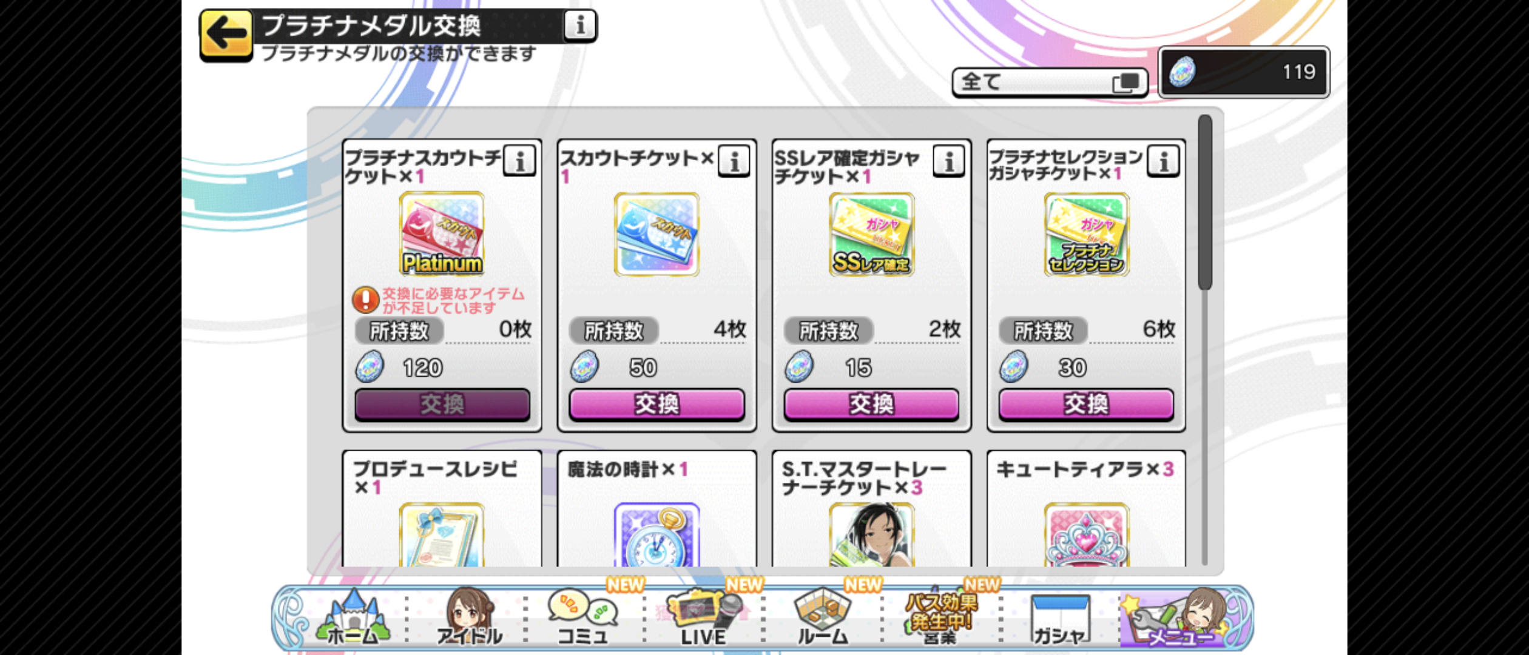Image resolution: width=1529 pixels, height=655 pixels.
Task: Open the 全て filter dropdown
Action: click(x=1050, y=82)
